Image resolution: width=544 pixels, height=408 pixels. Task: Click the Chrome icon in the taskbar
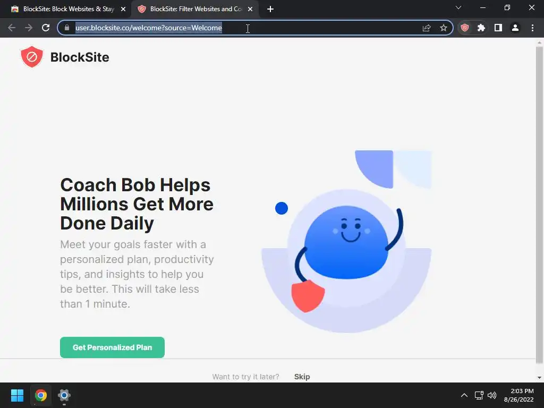click(x=40, y=395)
